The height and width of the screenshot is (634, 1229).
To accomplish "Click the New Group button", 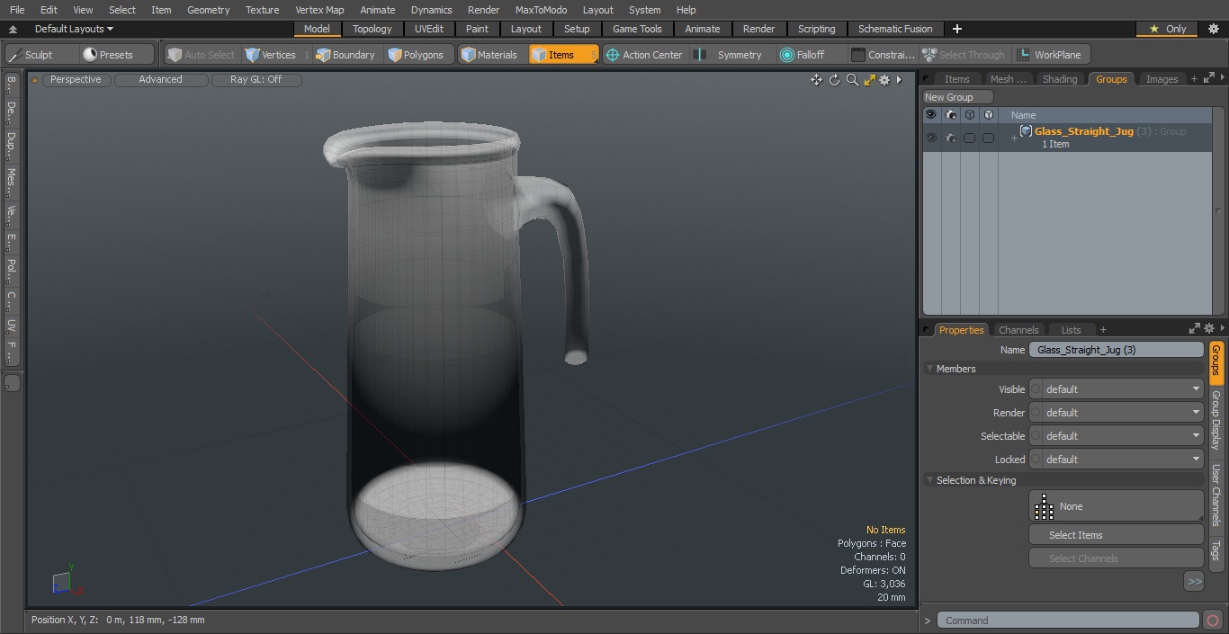I will coord(957,97).
